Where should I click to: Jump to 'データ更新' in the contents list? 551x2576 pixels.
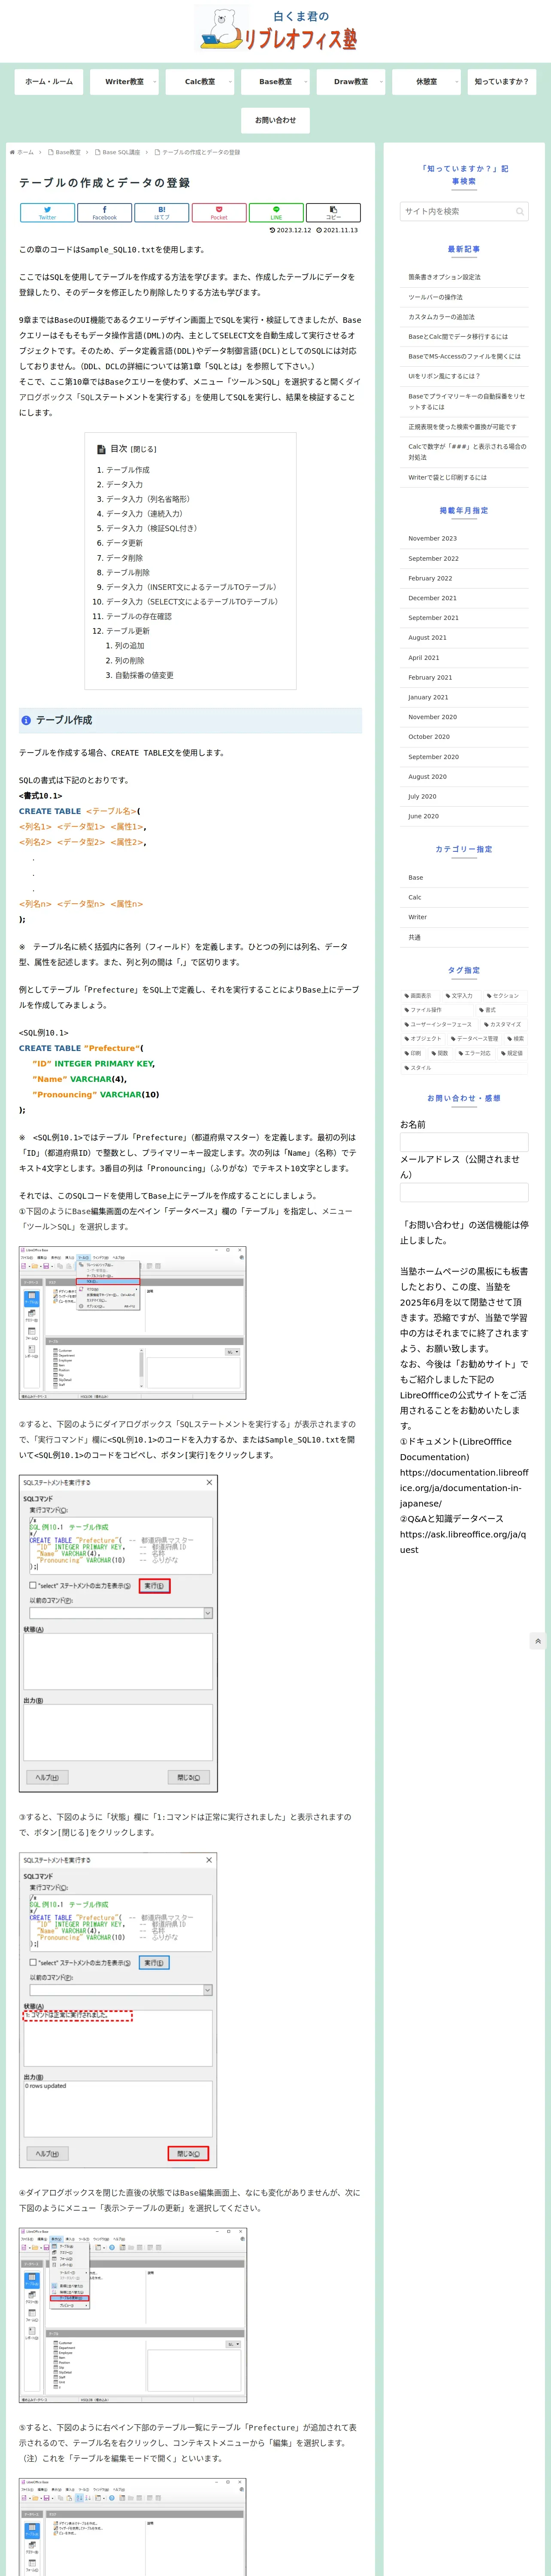124,543
